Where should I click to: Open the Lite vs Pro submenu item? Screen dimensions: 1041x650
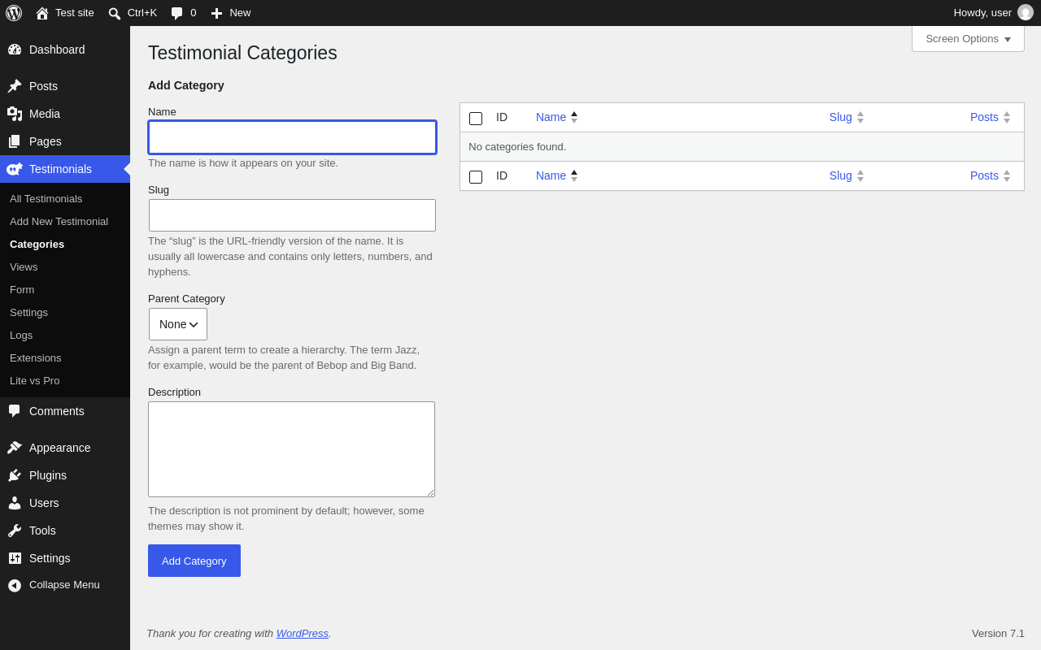(x=34, y=380)
